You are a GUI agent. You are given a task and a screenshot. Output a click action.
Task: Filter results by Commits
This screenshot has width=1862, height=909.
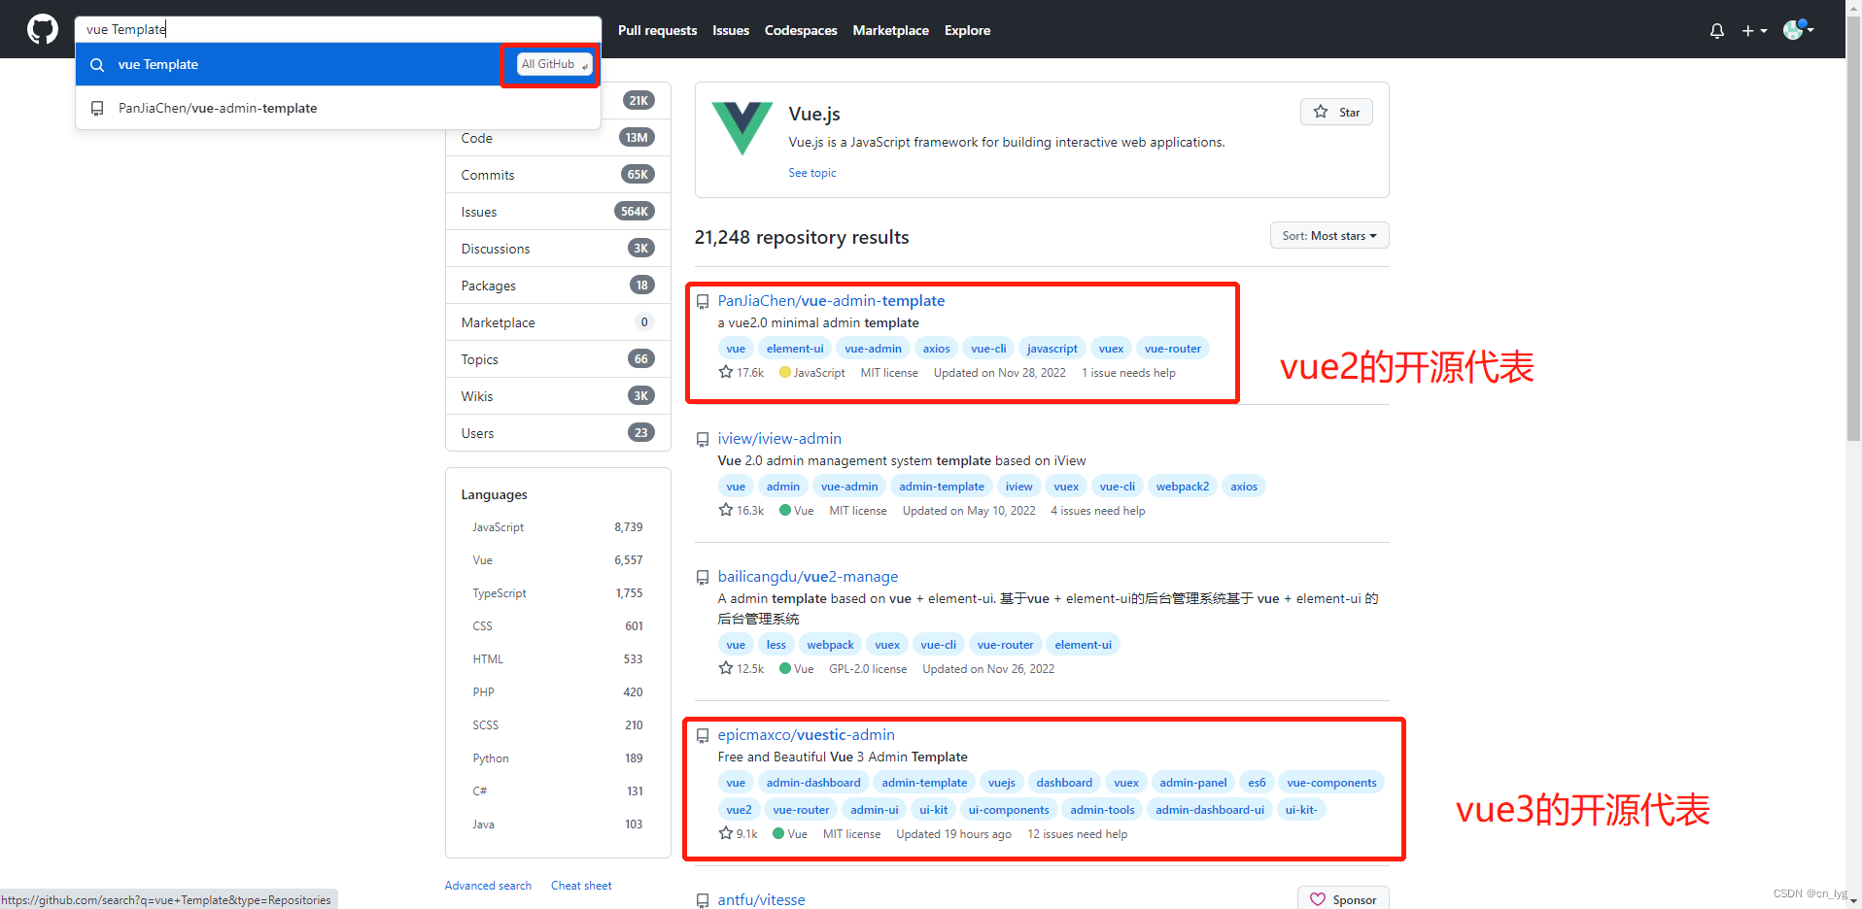[x=558, y=175]
